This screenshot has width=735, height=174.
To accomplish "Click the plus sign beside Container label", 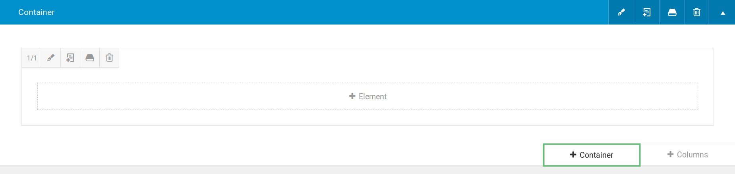I will (573, 155).
